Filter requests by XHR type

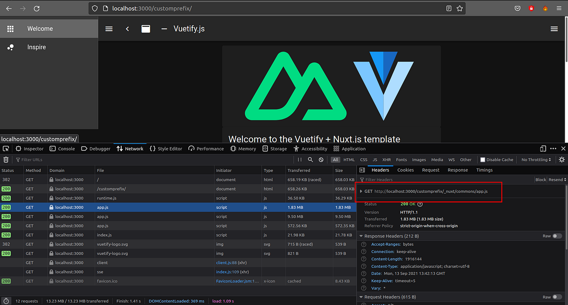[387, 160]
